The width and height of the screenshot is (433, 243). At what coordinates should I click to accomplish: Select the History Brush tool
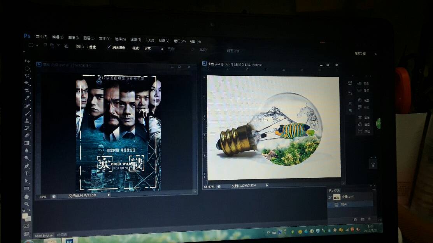27,128
